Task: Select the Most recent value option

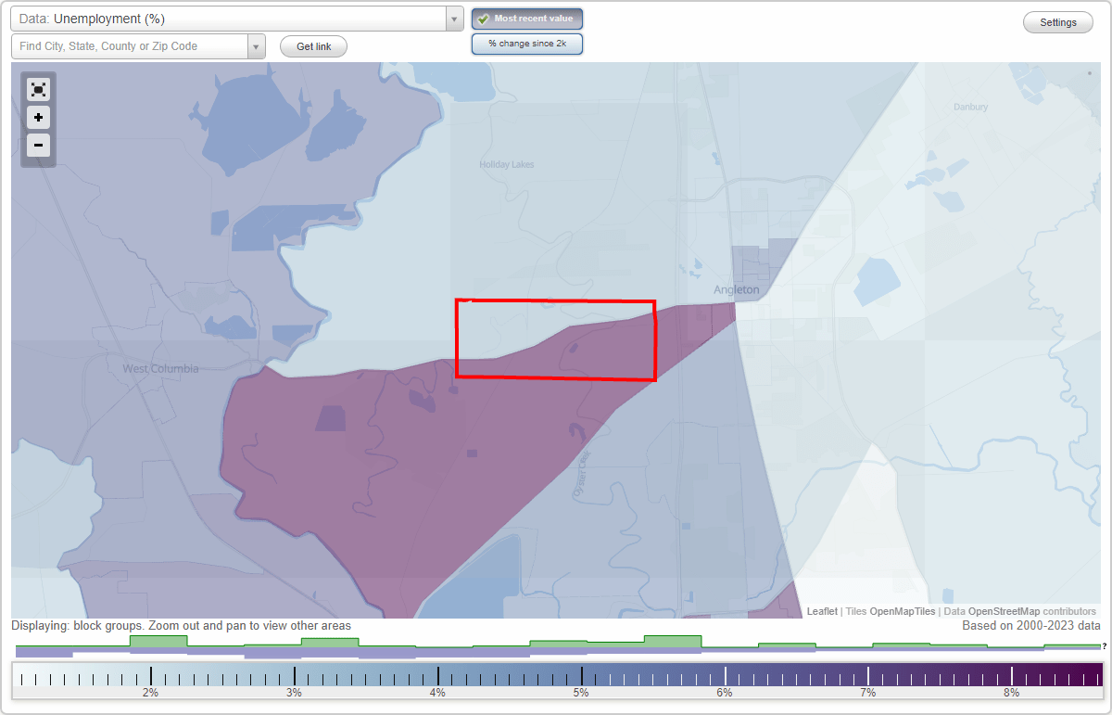Action: (527, 19)
